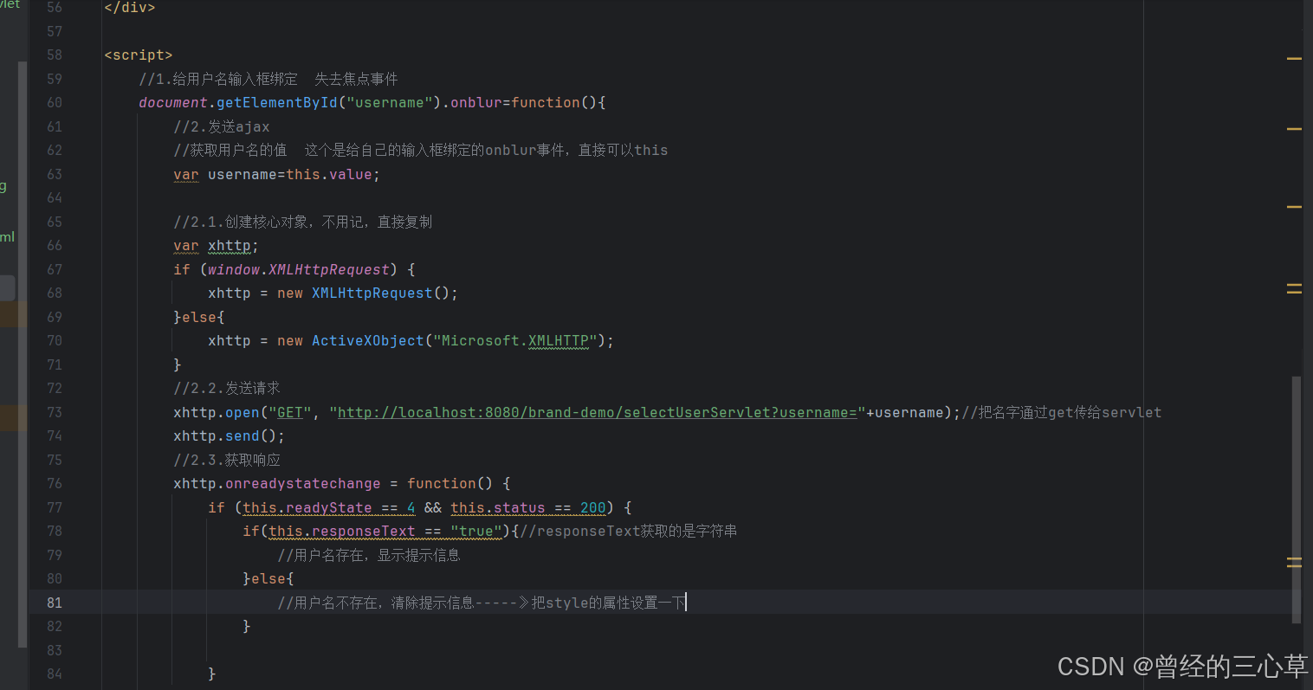Click the "Microsoft.XMLHTTP" string
Image resolution: width=1313 pixels, height=690 pixels.
pyautogui.click(x=515, y=340)
